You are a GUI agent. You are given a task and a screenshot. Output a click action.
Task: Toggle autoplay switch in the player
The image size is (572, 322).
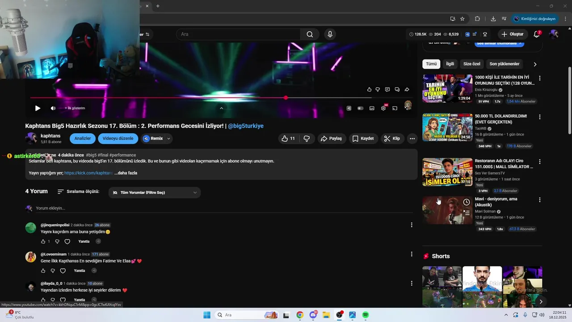click(360, 108)
